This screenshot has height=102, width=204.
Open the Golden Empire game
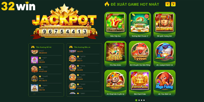click(x=164, y=25)
